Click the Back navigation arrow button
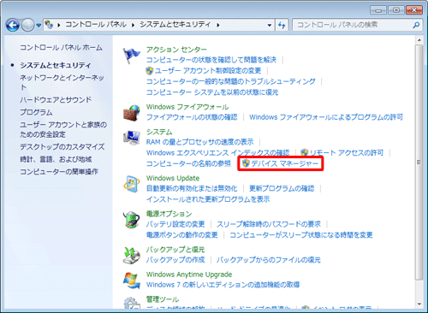Screen dimensions: 428x313 point(13,25)
